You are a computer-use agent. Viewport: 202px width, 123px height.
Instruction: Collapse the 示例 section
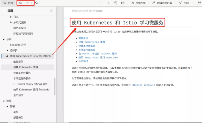[4, 39]
